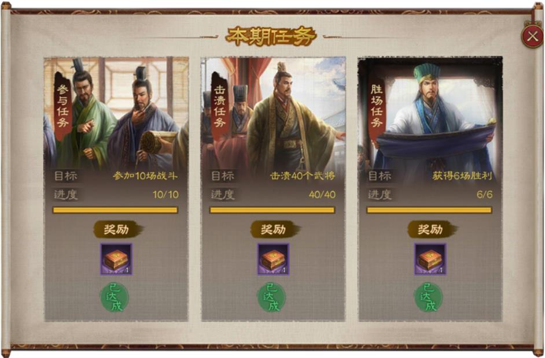The width and height of the screenshot is (545, 358).
Task: Select the 胜场任务 red banner label
Action: pyautogui.click(x=377, y=106)
